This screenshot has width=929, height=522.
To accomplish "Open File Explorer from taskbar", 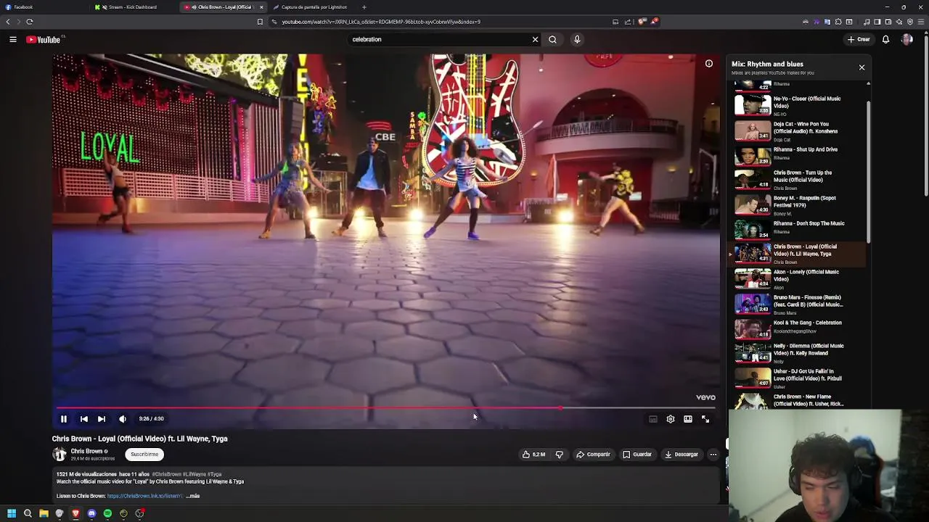I will tap(44, 513).
